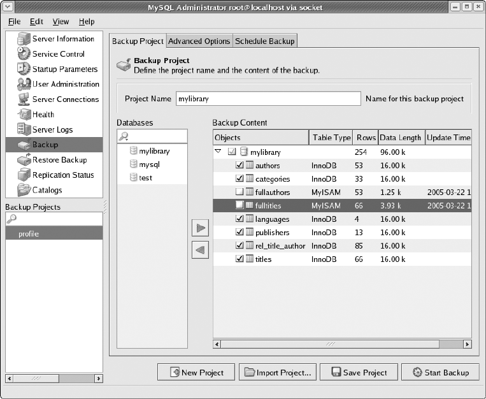Click the rel_title_author table icon
The width and height of the screenshot is (486, 399).
point(250,245)
